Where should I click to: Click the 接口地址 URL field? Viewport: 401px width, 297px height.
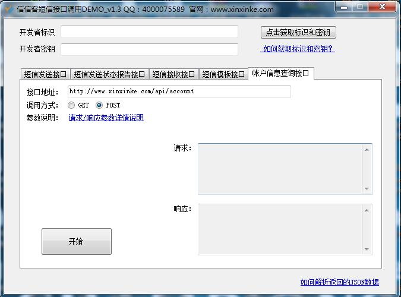179,91
